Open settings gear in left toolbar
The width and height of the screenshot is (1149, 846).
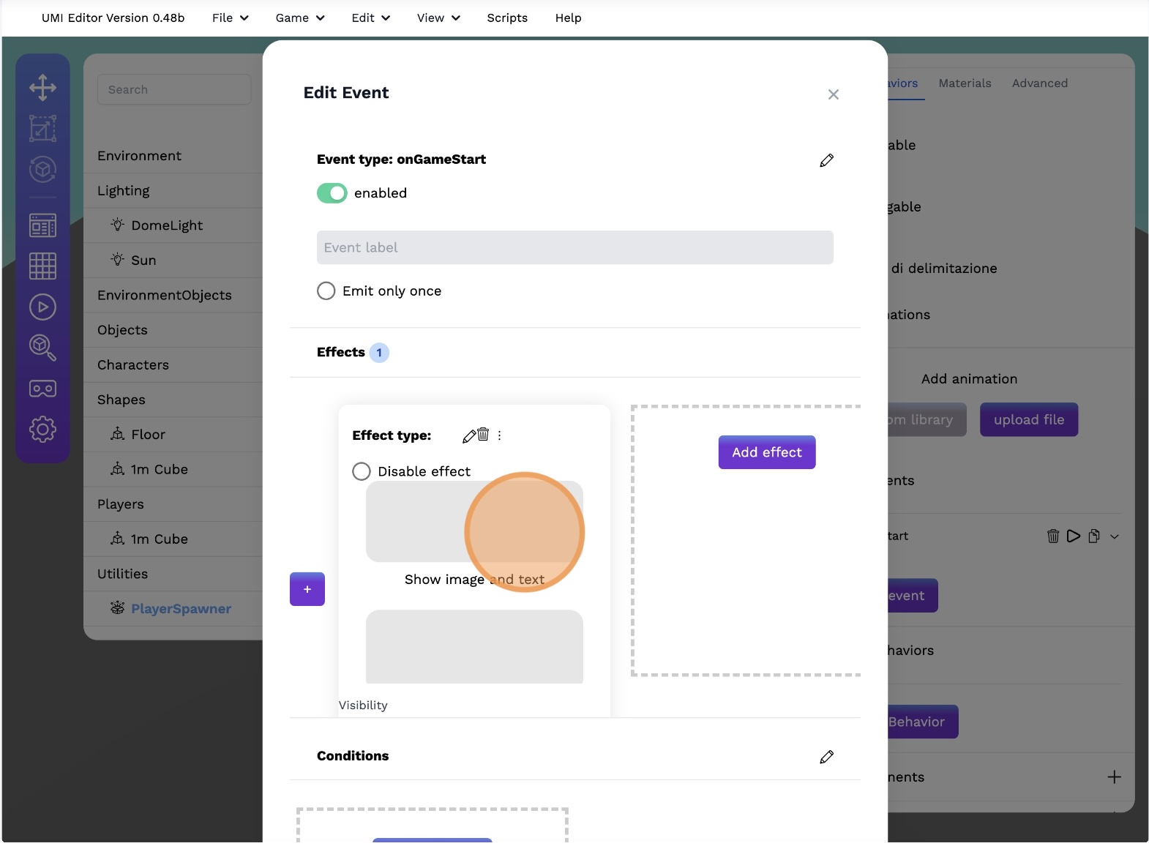point(42,430)
